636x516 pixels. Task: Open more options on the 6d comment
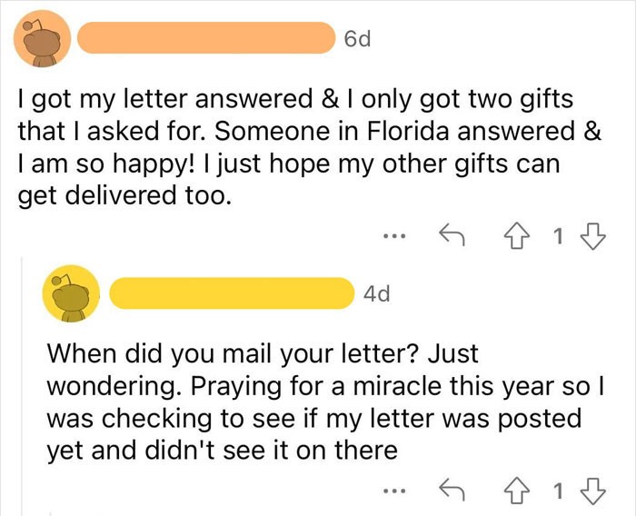pos(394,235)
